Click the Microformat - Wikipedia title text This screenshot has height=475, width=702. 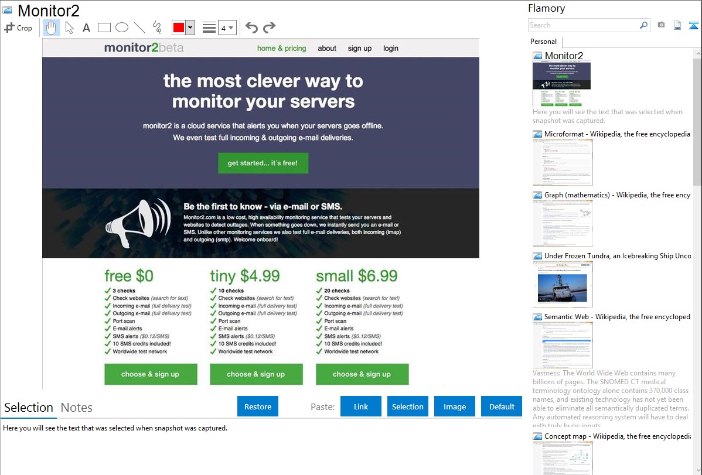pos(617,134)
